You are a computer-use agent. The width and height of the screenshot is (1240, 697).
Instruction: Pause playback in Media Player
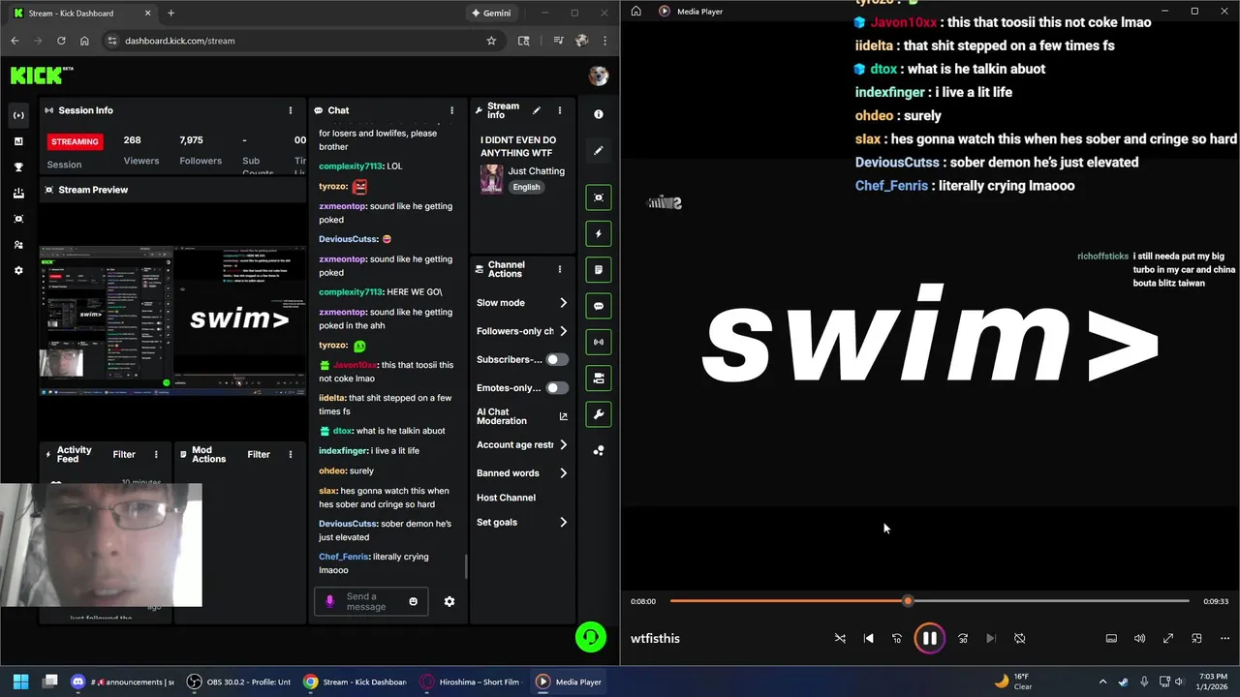tap(929, 638)
